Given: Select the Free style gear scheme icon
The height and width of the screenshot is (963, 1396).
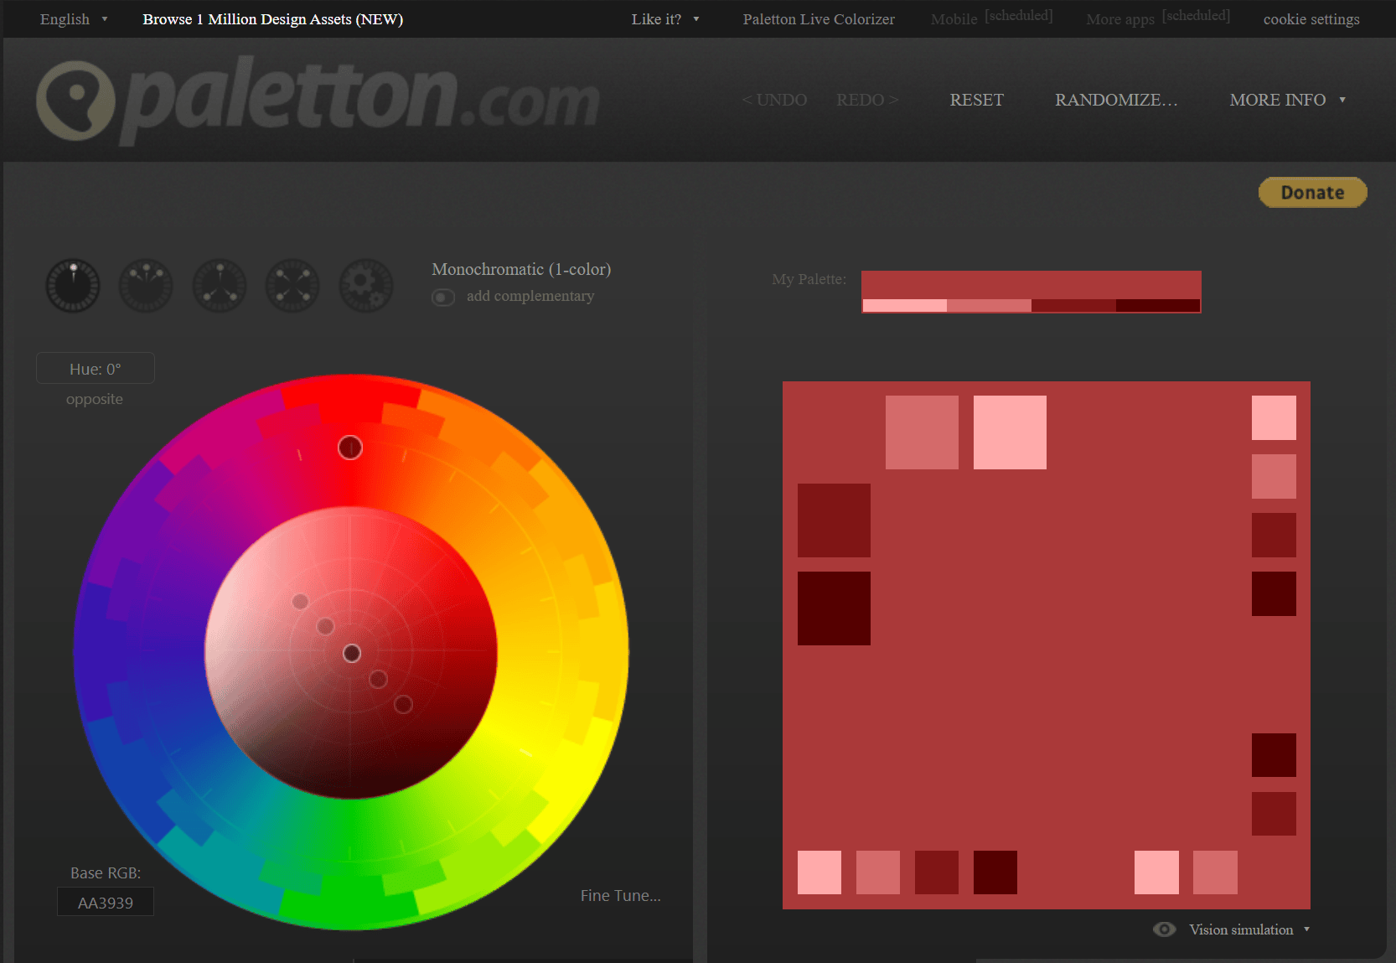Looking at the screenshot, I should pyautogui.click(x=366, y=286).
